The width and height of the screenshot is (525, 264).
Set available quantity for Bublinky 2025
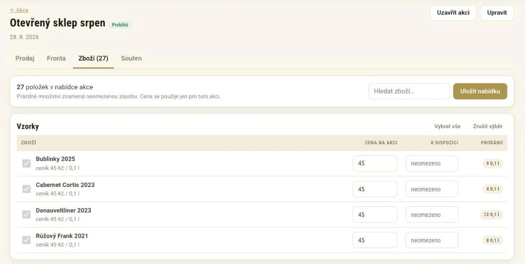(x=432, y=164)
